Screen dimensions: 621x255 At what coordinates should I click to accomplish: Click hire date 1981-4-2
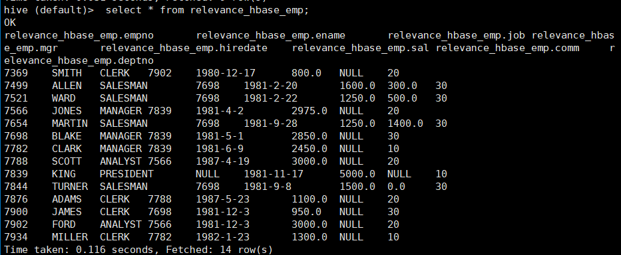220,111
